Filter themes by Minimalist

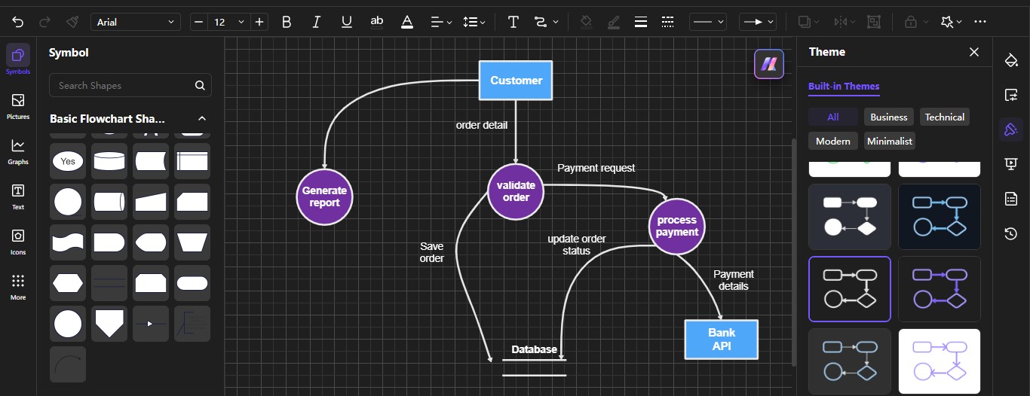tap(890, 141)
